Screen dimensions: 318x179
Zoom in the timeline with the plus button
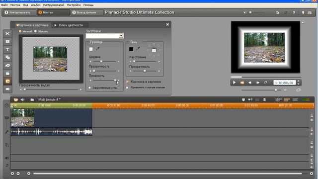pos(12,174)
